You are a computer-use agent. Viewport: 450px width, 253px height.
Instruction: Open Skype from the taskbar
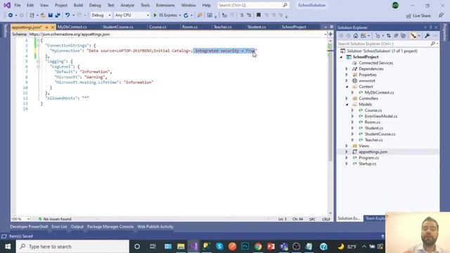point(219,247)
